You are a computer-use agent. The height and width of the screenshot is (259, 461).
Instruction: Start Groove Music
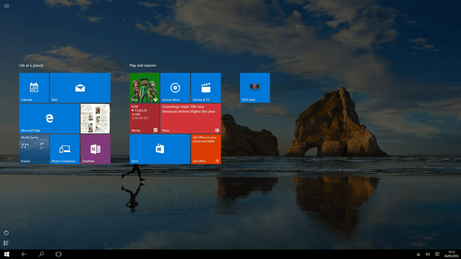(175, 87)
